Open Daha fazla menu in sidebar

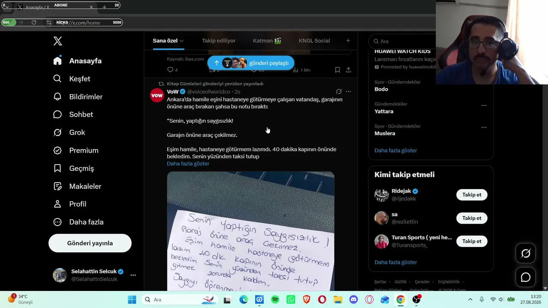pos(78,222)
